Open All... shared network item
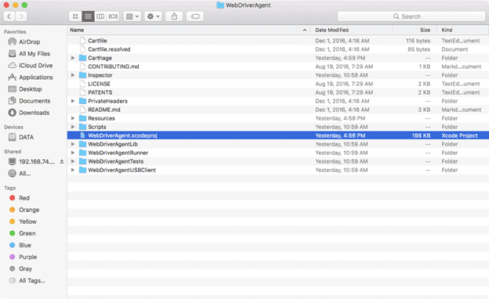Image resolution: width=489 pixels, height=299 pixels. [x=24, y=174]
